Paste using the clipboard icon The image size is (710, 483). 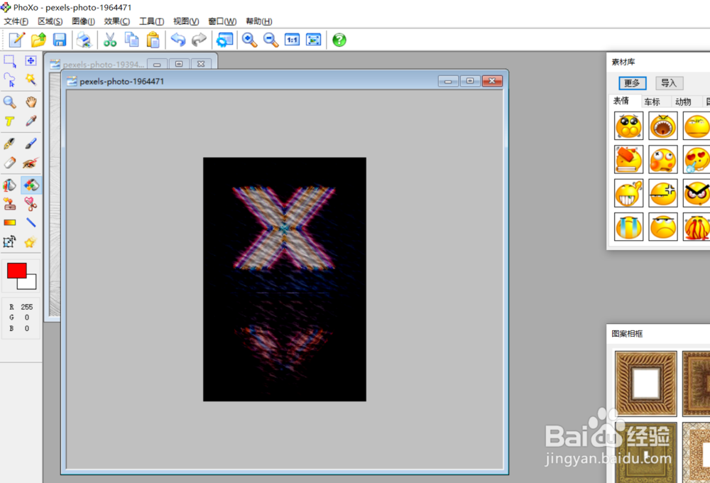[x=153, y=40]
